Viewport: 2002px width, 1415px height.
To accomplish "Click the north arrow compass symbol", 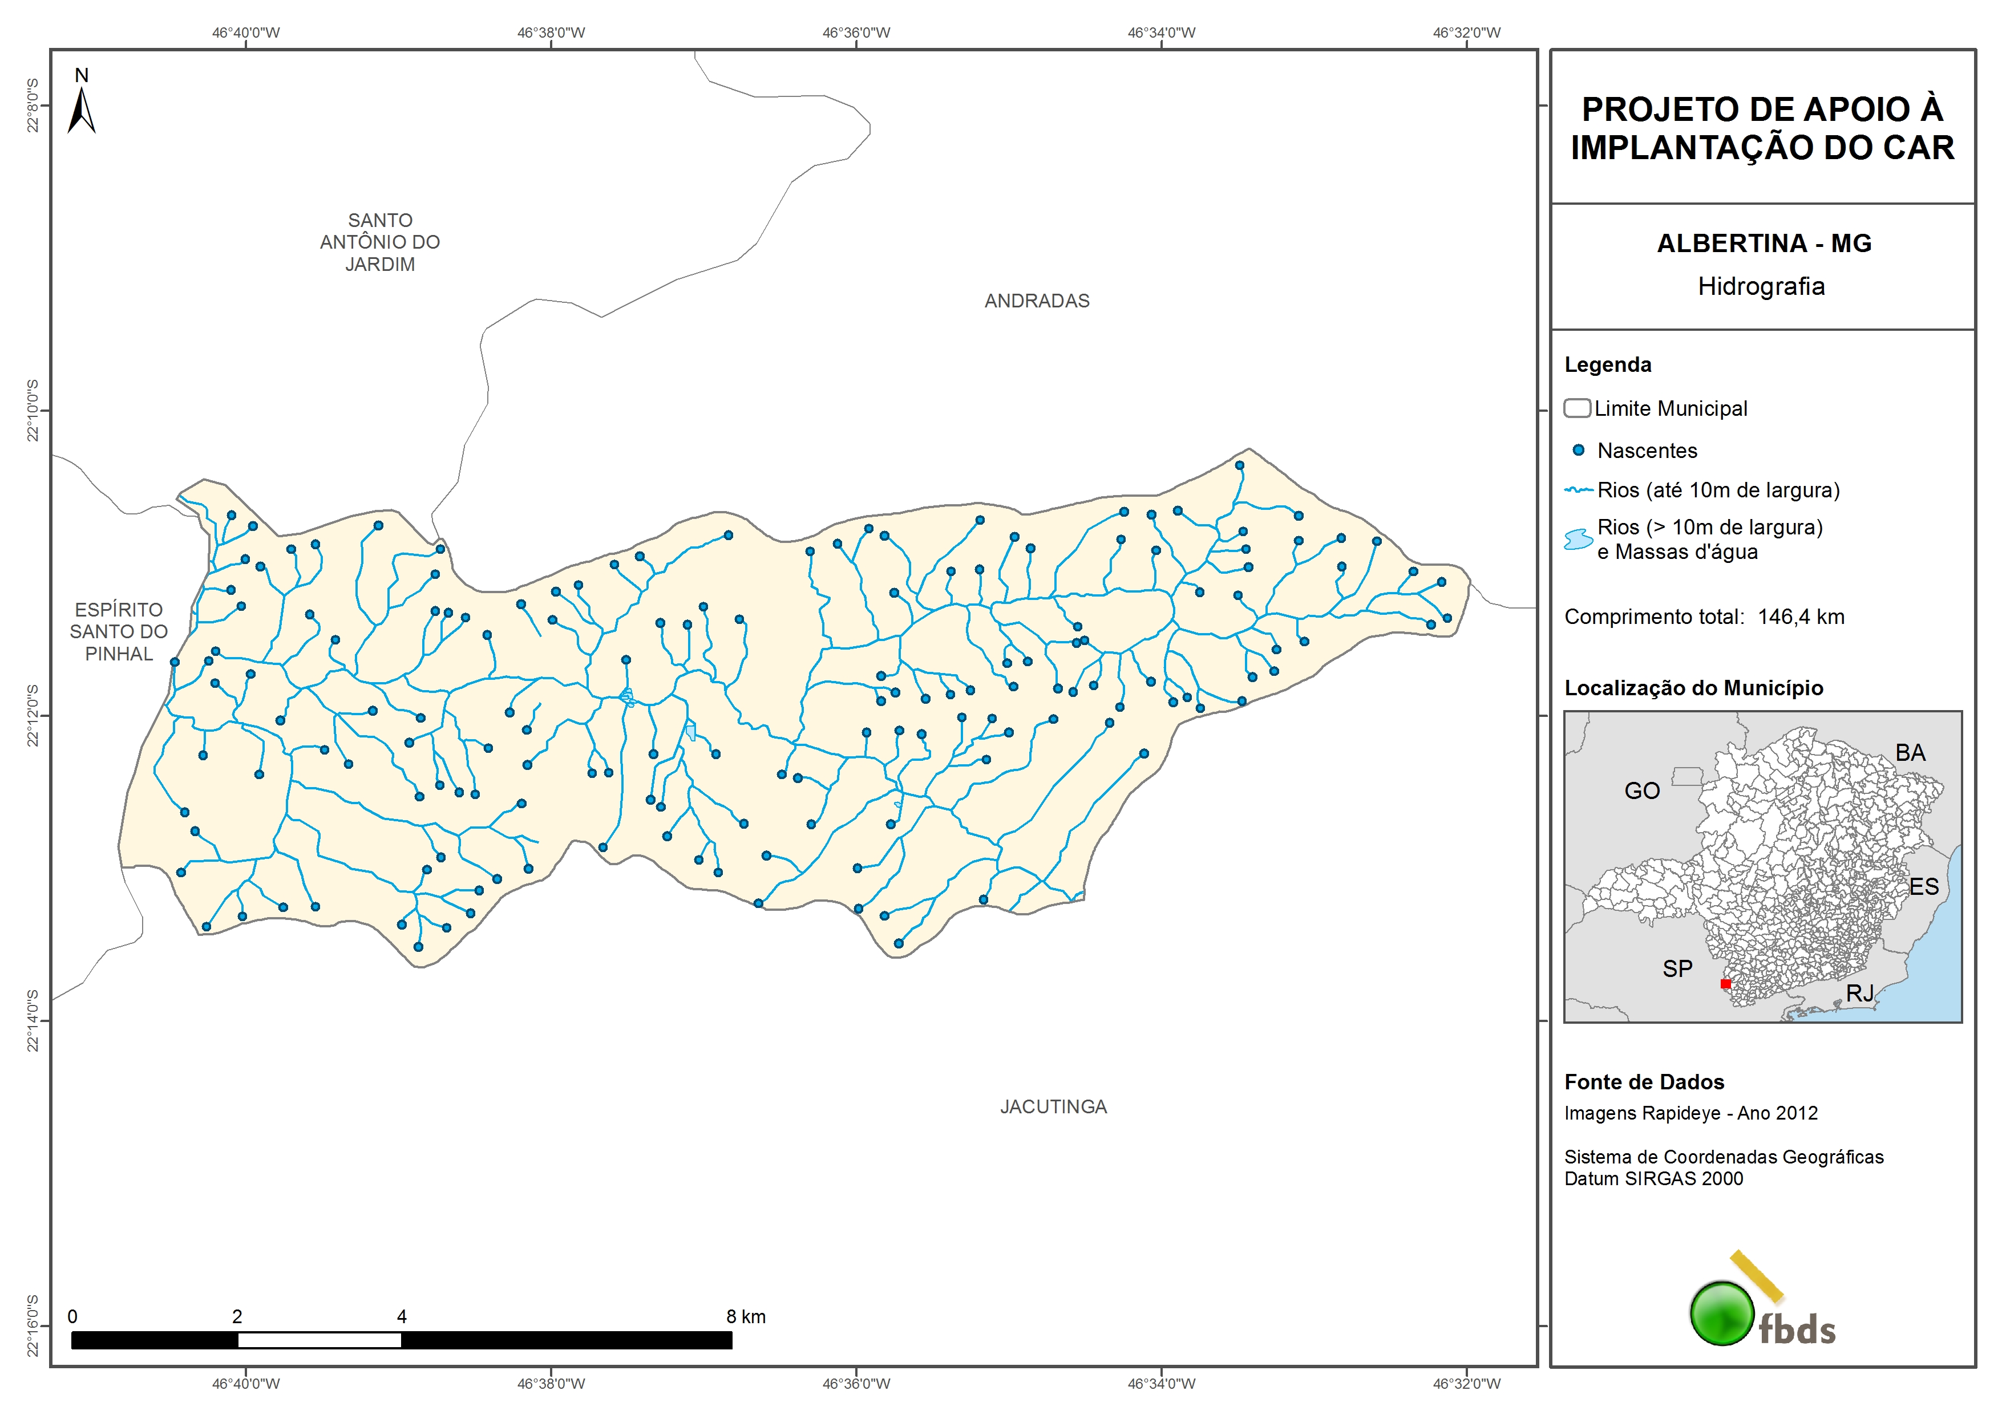I will tap(81, 111).
